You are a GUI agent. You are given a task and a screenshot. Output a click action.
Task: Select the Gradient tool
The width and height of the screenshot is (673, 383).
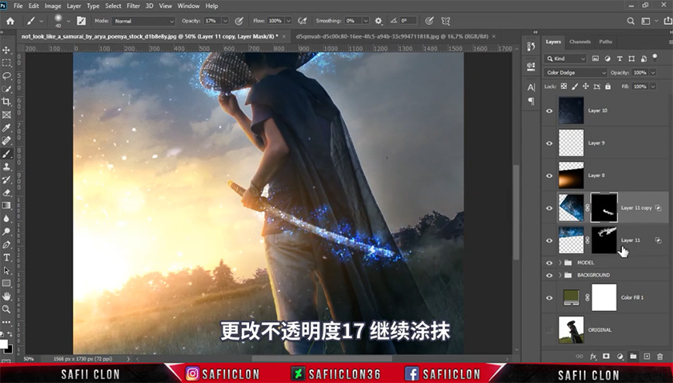point(6,206)
